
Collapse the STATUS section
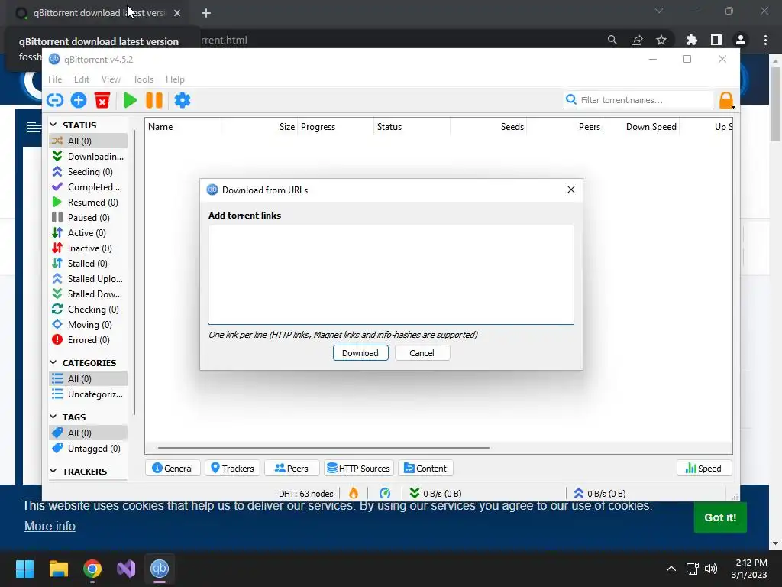coord(54,125)
